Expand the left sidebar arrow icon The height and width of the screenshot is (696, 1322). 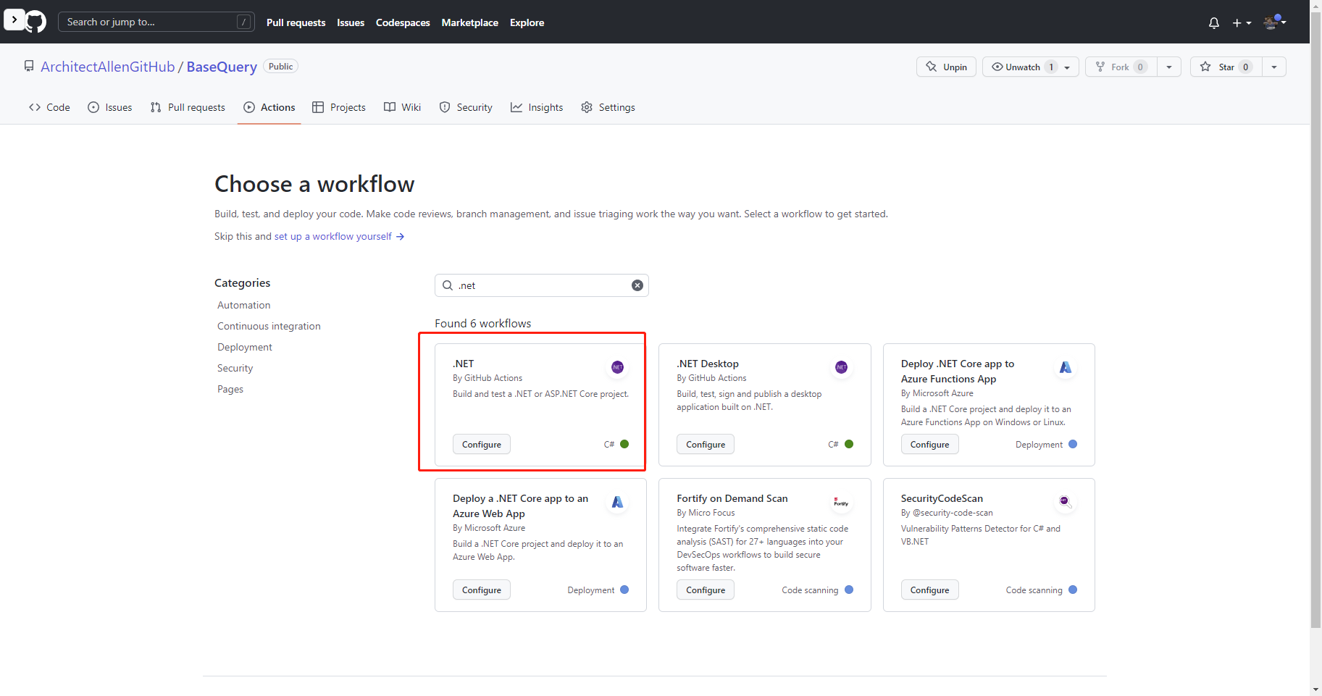14,20
